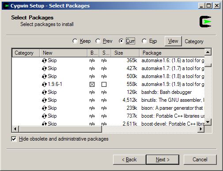Click vertical scrollbar down arrow
Viewport: 223px width, 171px height.
(x=208, y=122)
